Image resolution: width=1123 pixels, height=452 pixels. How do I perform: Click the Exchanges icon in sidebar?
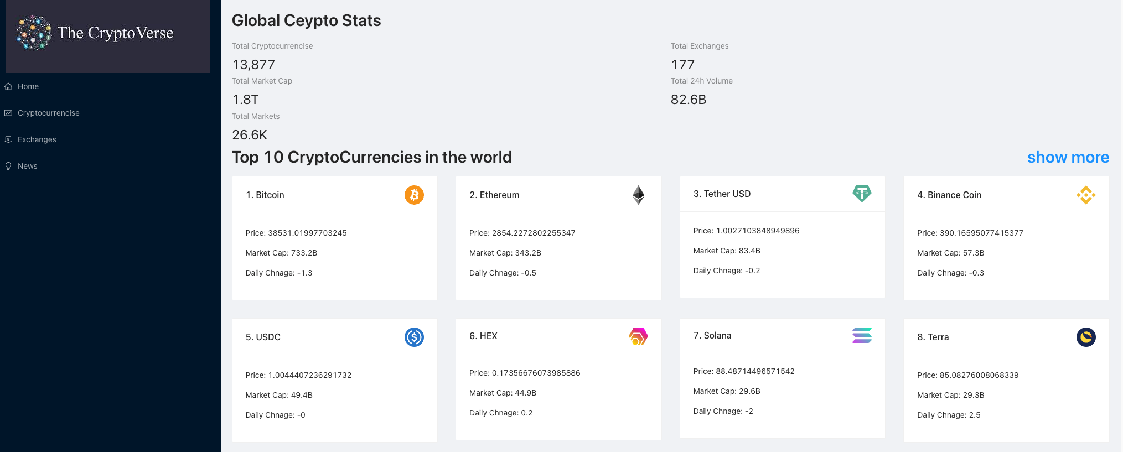8,139
